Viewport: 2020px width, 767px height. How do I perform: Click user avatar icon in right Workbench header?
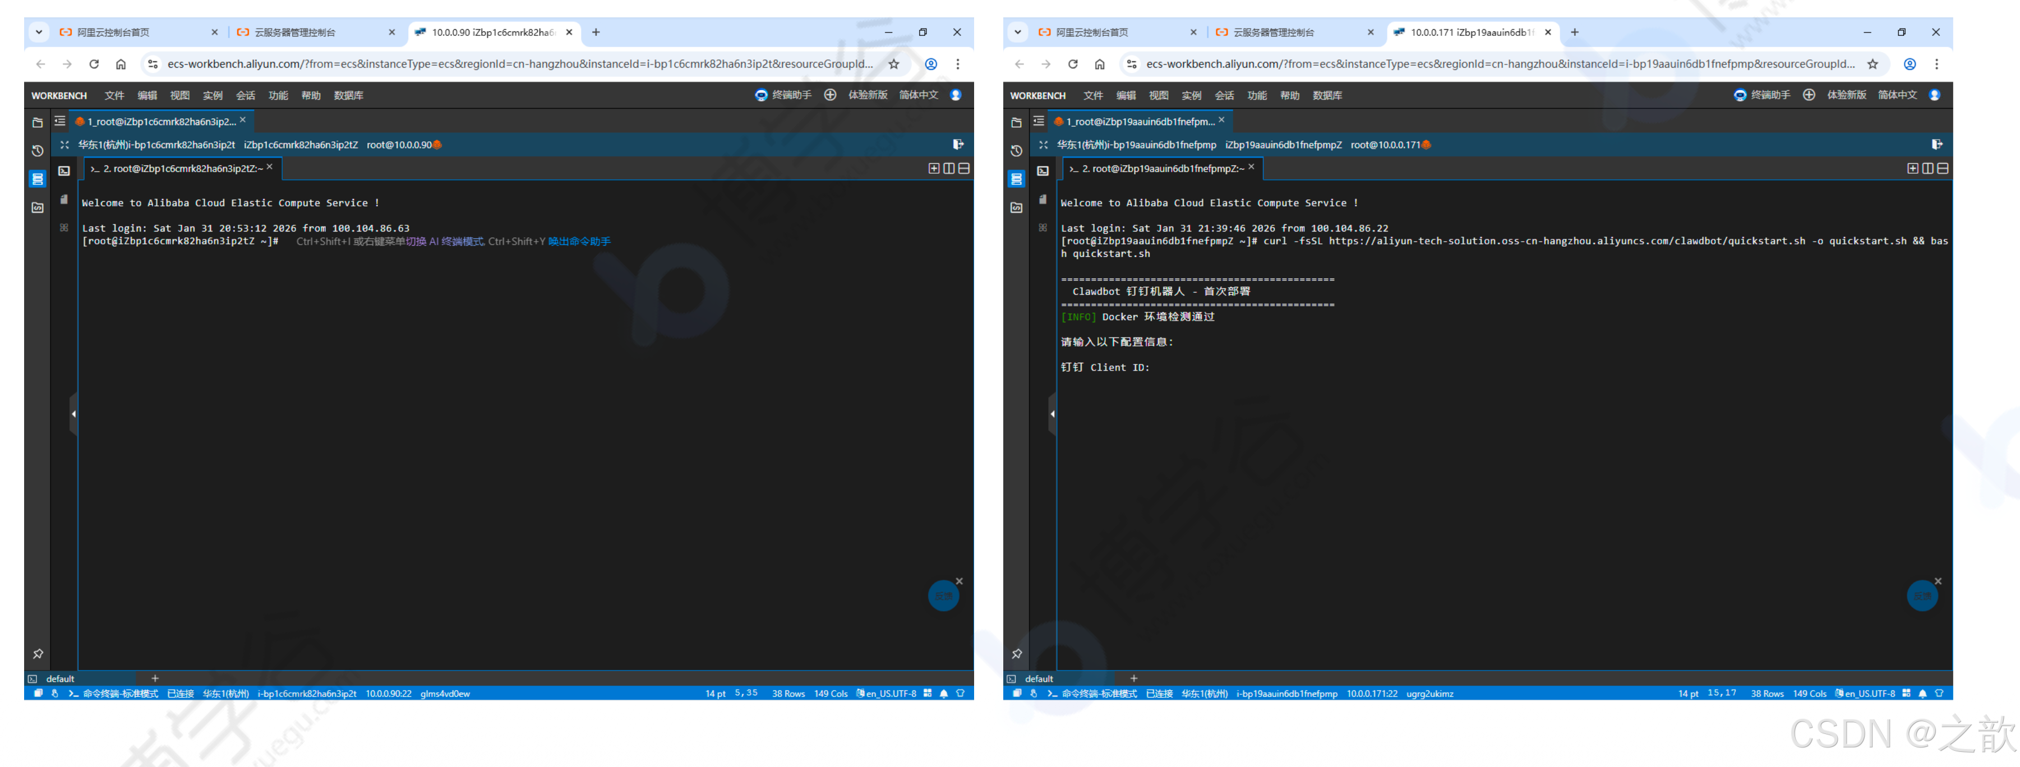1935,95
